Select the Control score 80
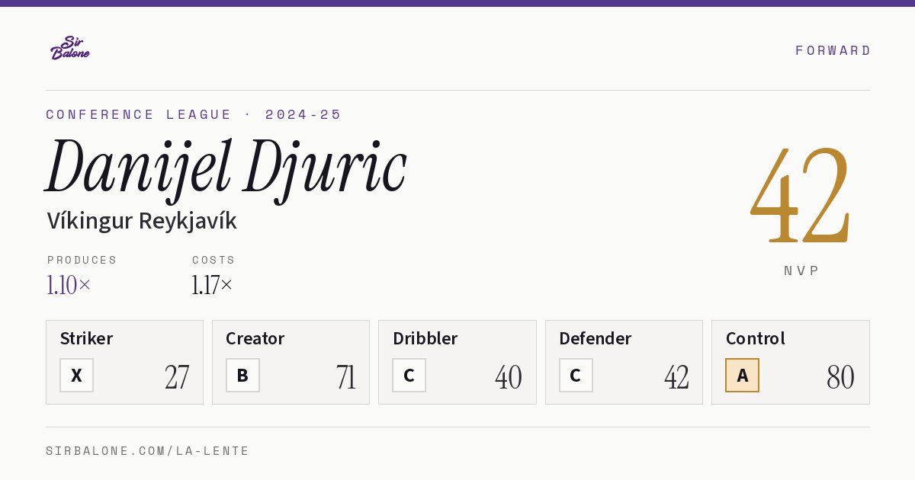Viewport: 915px width, 480px height. [x=840, y=377]
